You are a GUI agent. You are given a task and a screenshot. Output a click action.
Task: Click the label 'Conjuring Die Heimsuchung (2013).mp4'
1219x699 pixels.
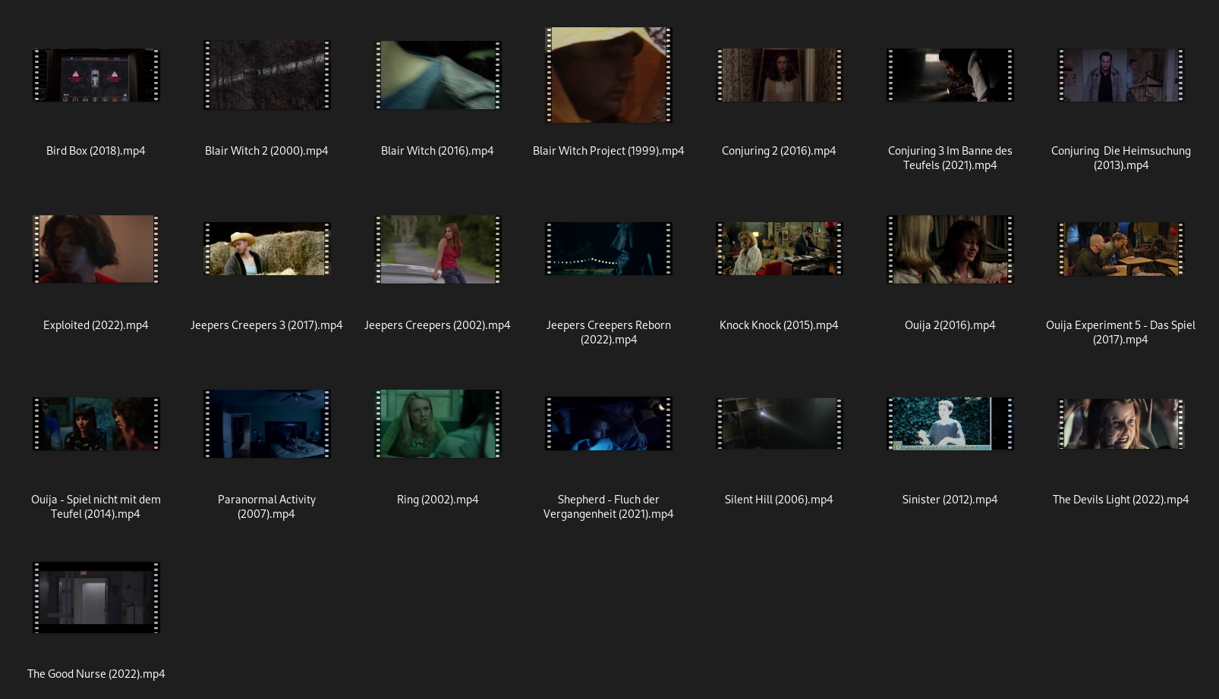tap(1120, 158)
